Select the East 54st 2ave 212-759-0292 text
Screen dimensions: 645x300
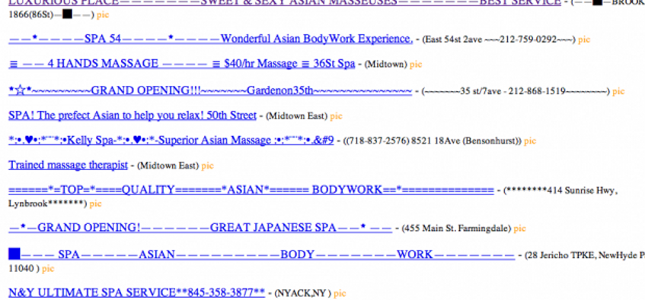(499, 39)
